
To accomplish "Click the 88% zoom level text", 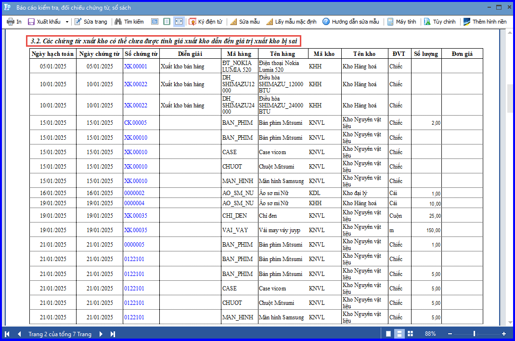I will [430, 334].
